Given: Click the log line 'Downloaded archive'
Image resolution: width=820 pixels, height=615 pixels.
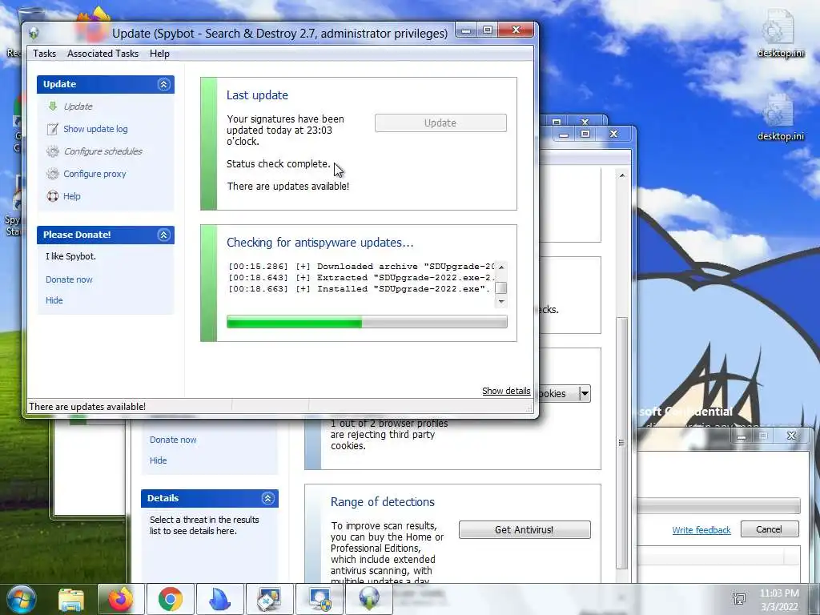Looking at the screenshot, I should coord(361,266).
